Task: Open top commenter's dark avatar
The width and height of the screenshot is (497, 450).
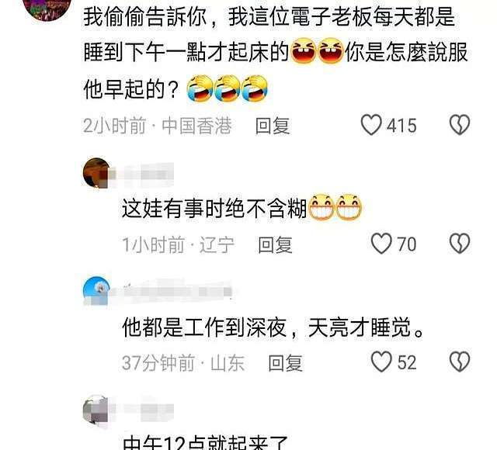Action: tap(48, 8)
